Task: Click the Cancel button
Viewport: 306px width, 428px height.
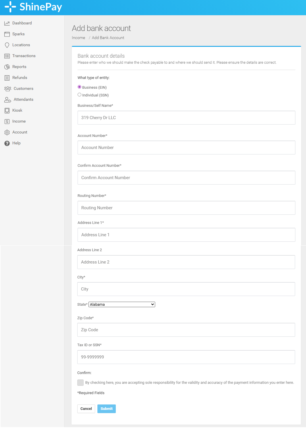Action: [x=86, y=409]
